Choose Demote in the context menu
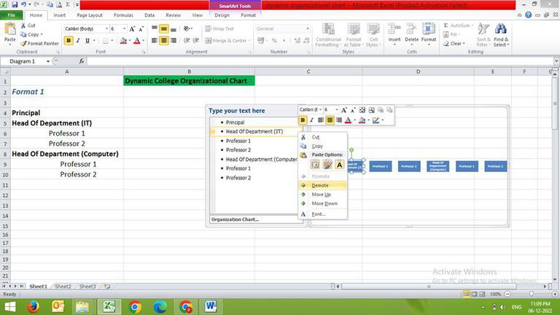The width and height of the screenshot is (560, 315). (322, 185)
